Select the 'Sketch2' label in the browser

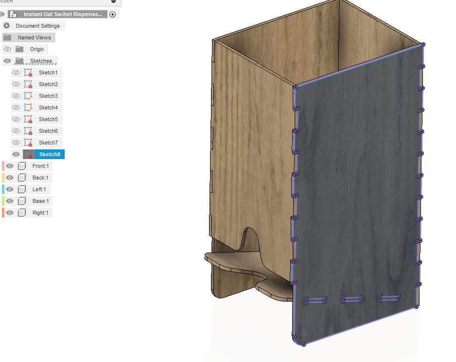click(48, 84)
